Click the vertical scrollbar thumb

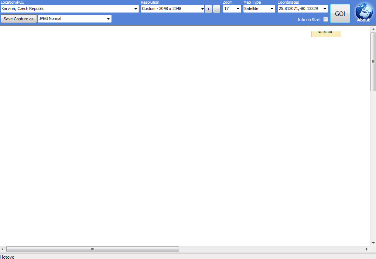[x=373, y=62]
